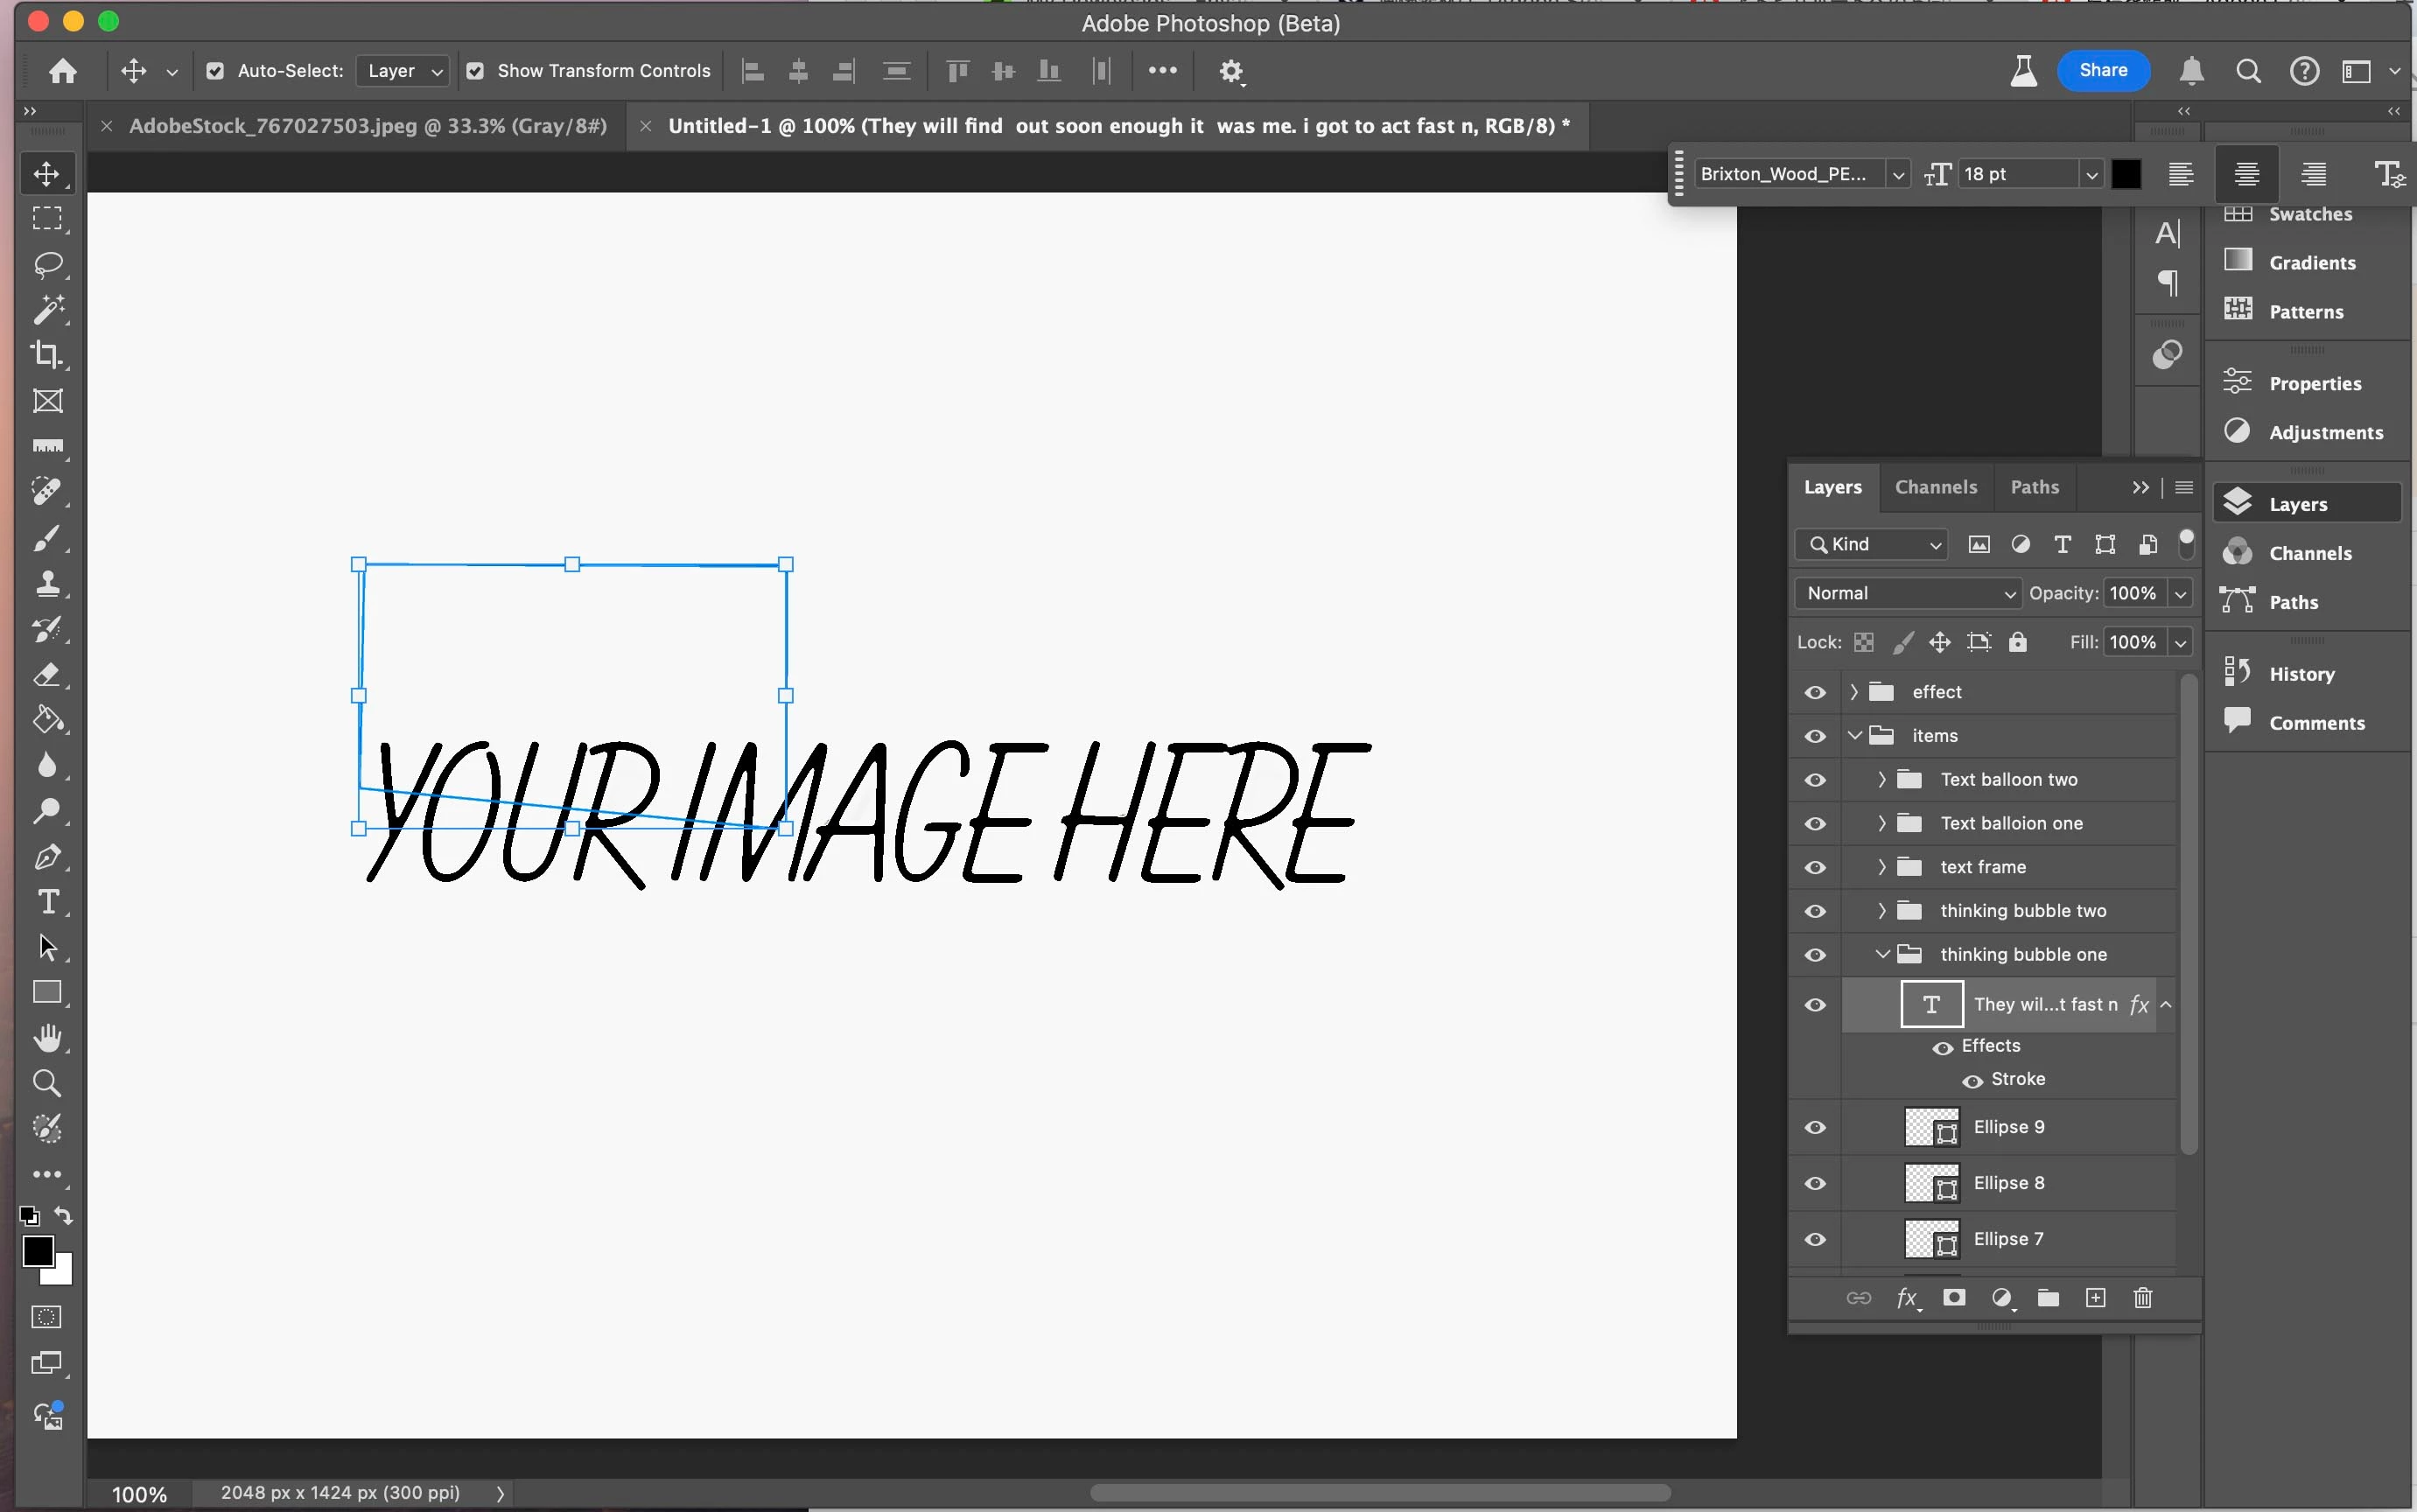Click the blue Share button
The image size is (2417, 1512).
[x=2102, y=70]
